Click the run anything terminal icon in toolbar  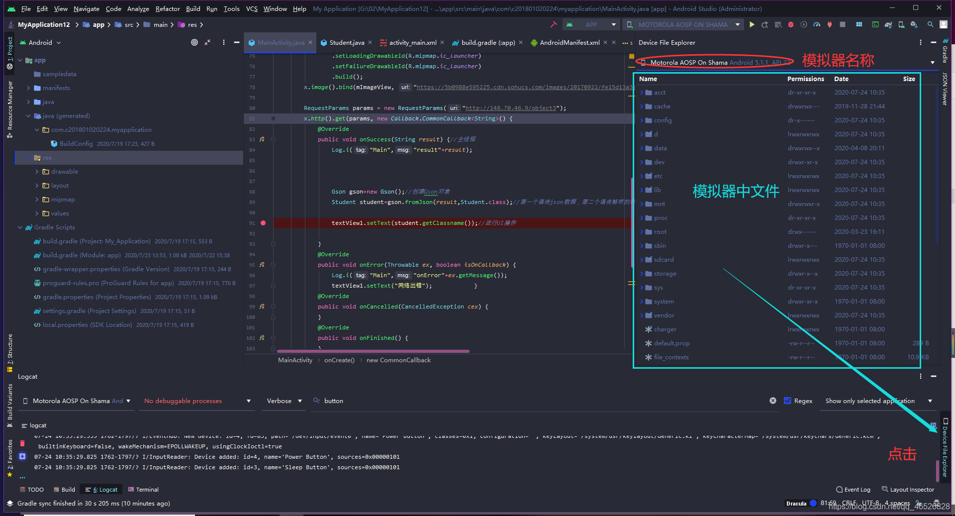(875, 24)
